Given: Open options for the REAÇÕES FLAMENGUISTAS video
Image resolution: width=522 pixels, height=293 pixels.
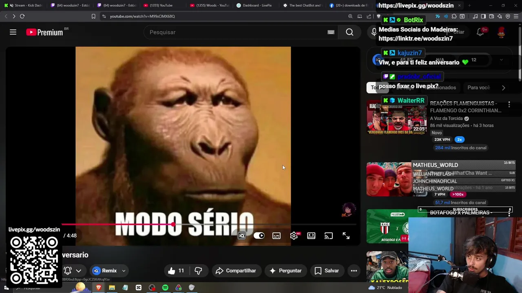Looking at the screenshot, I should click(509, 105).
